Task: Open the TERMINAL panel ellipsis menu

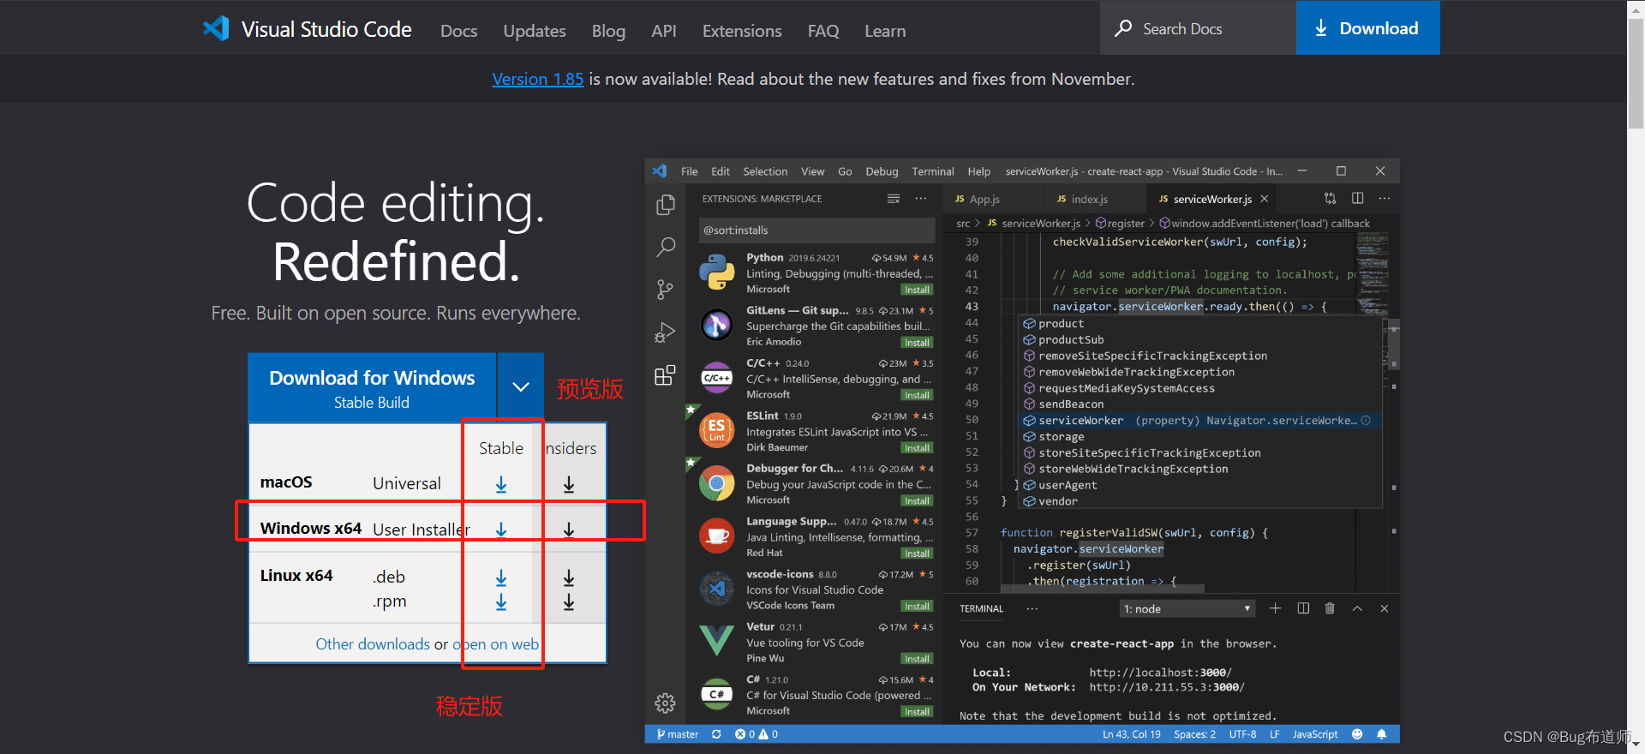Action: tap(1032, 608)
